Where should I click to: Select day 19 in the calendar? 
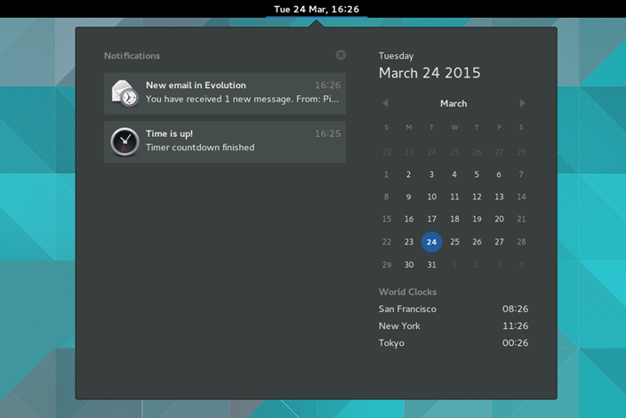coord(477,219)
